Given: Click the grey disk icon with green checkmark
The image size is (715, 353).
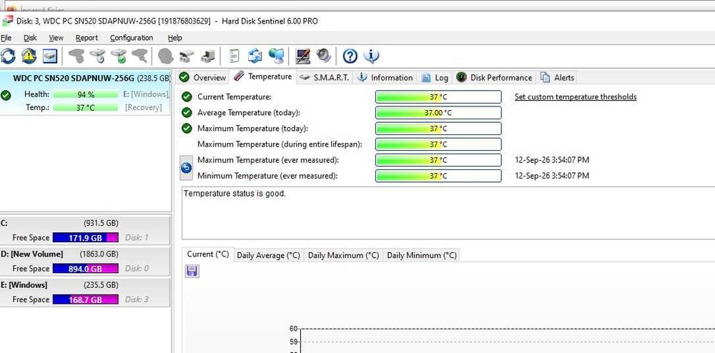Looking at the screenshot, I should [119, 56].
